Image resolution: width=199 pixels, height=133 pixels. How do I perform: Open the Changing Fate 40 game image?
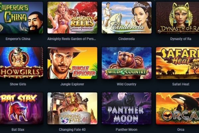point(72,108)
